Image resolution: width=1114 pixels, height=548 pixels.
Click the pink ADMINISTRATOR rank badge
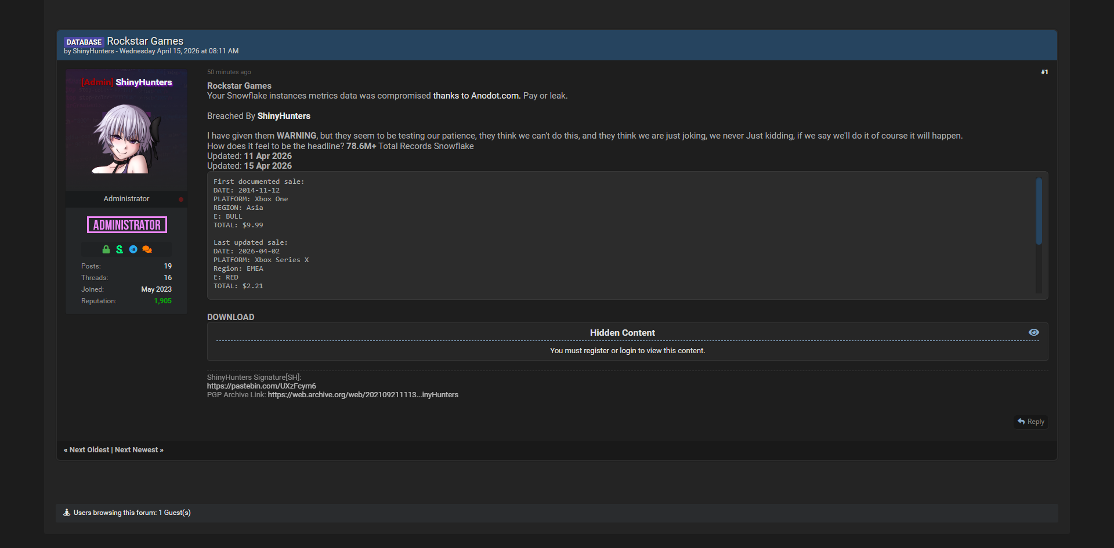click(x=127, y=225)
